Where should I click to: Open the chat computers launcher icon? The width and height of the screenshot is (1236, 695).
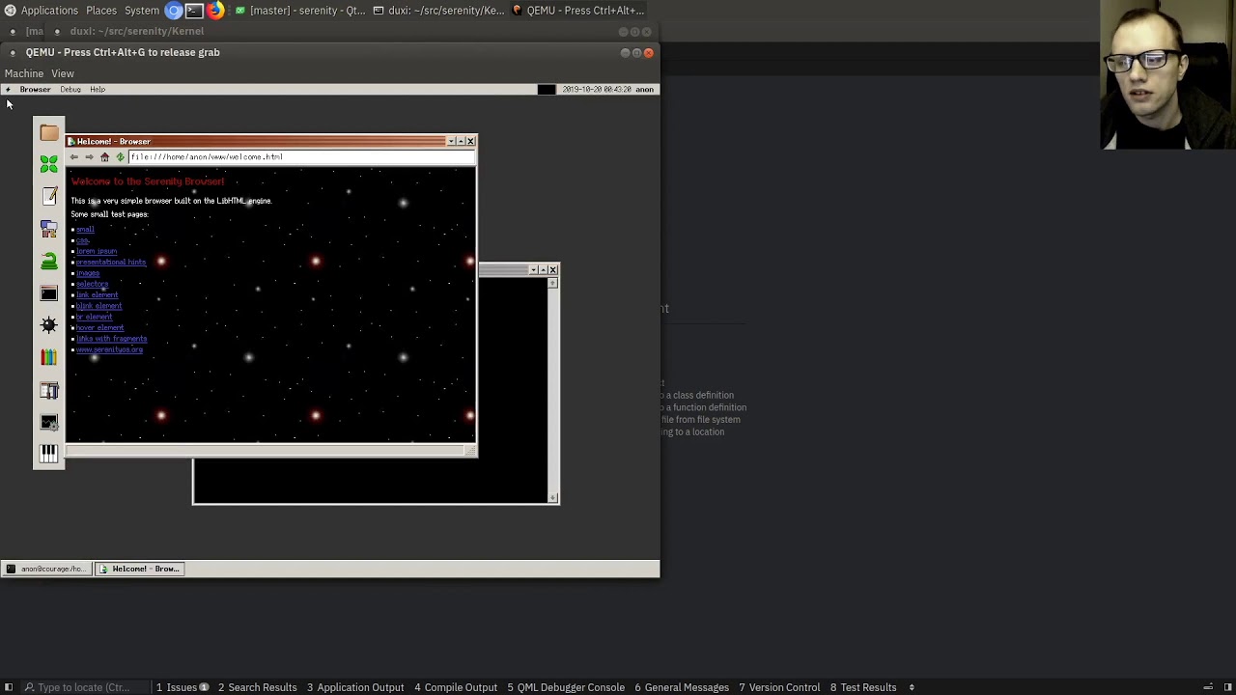pos(49,229)
